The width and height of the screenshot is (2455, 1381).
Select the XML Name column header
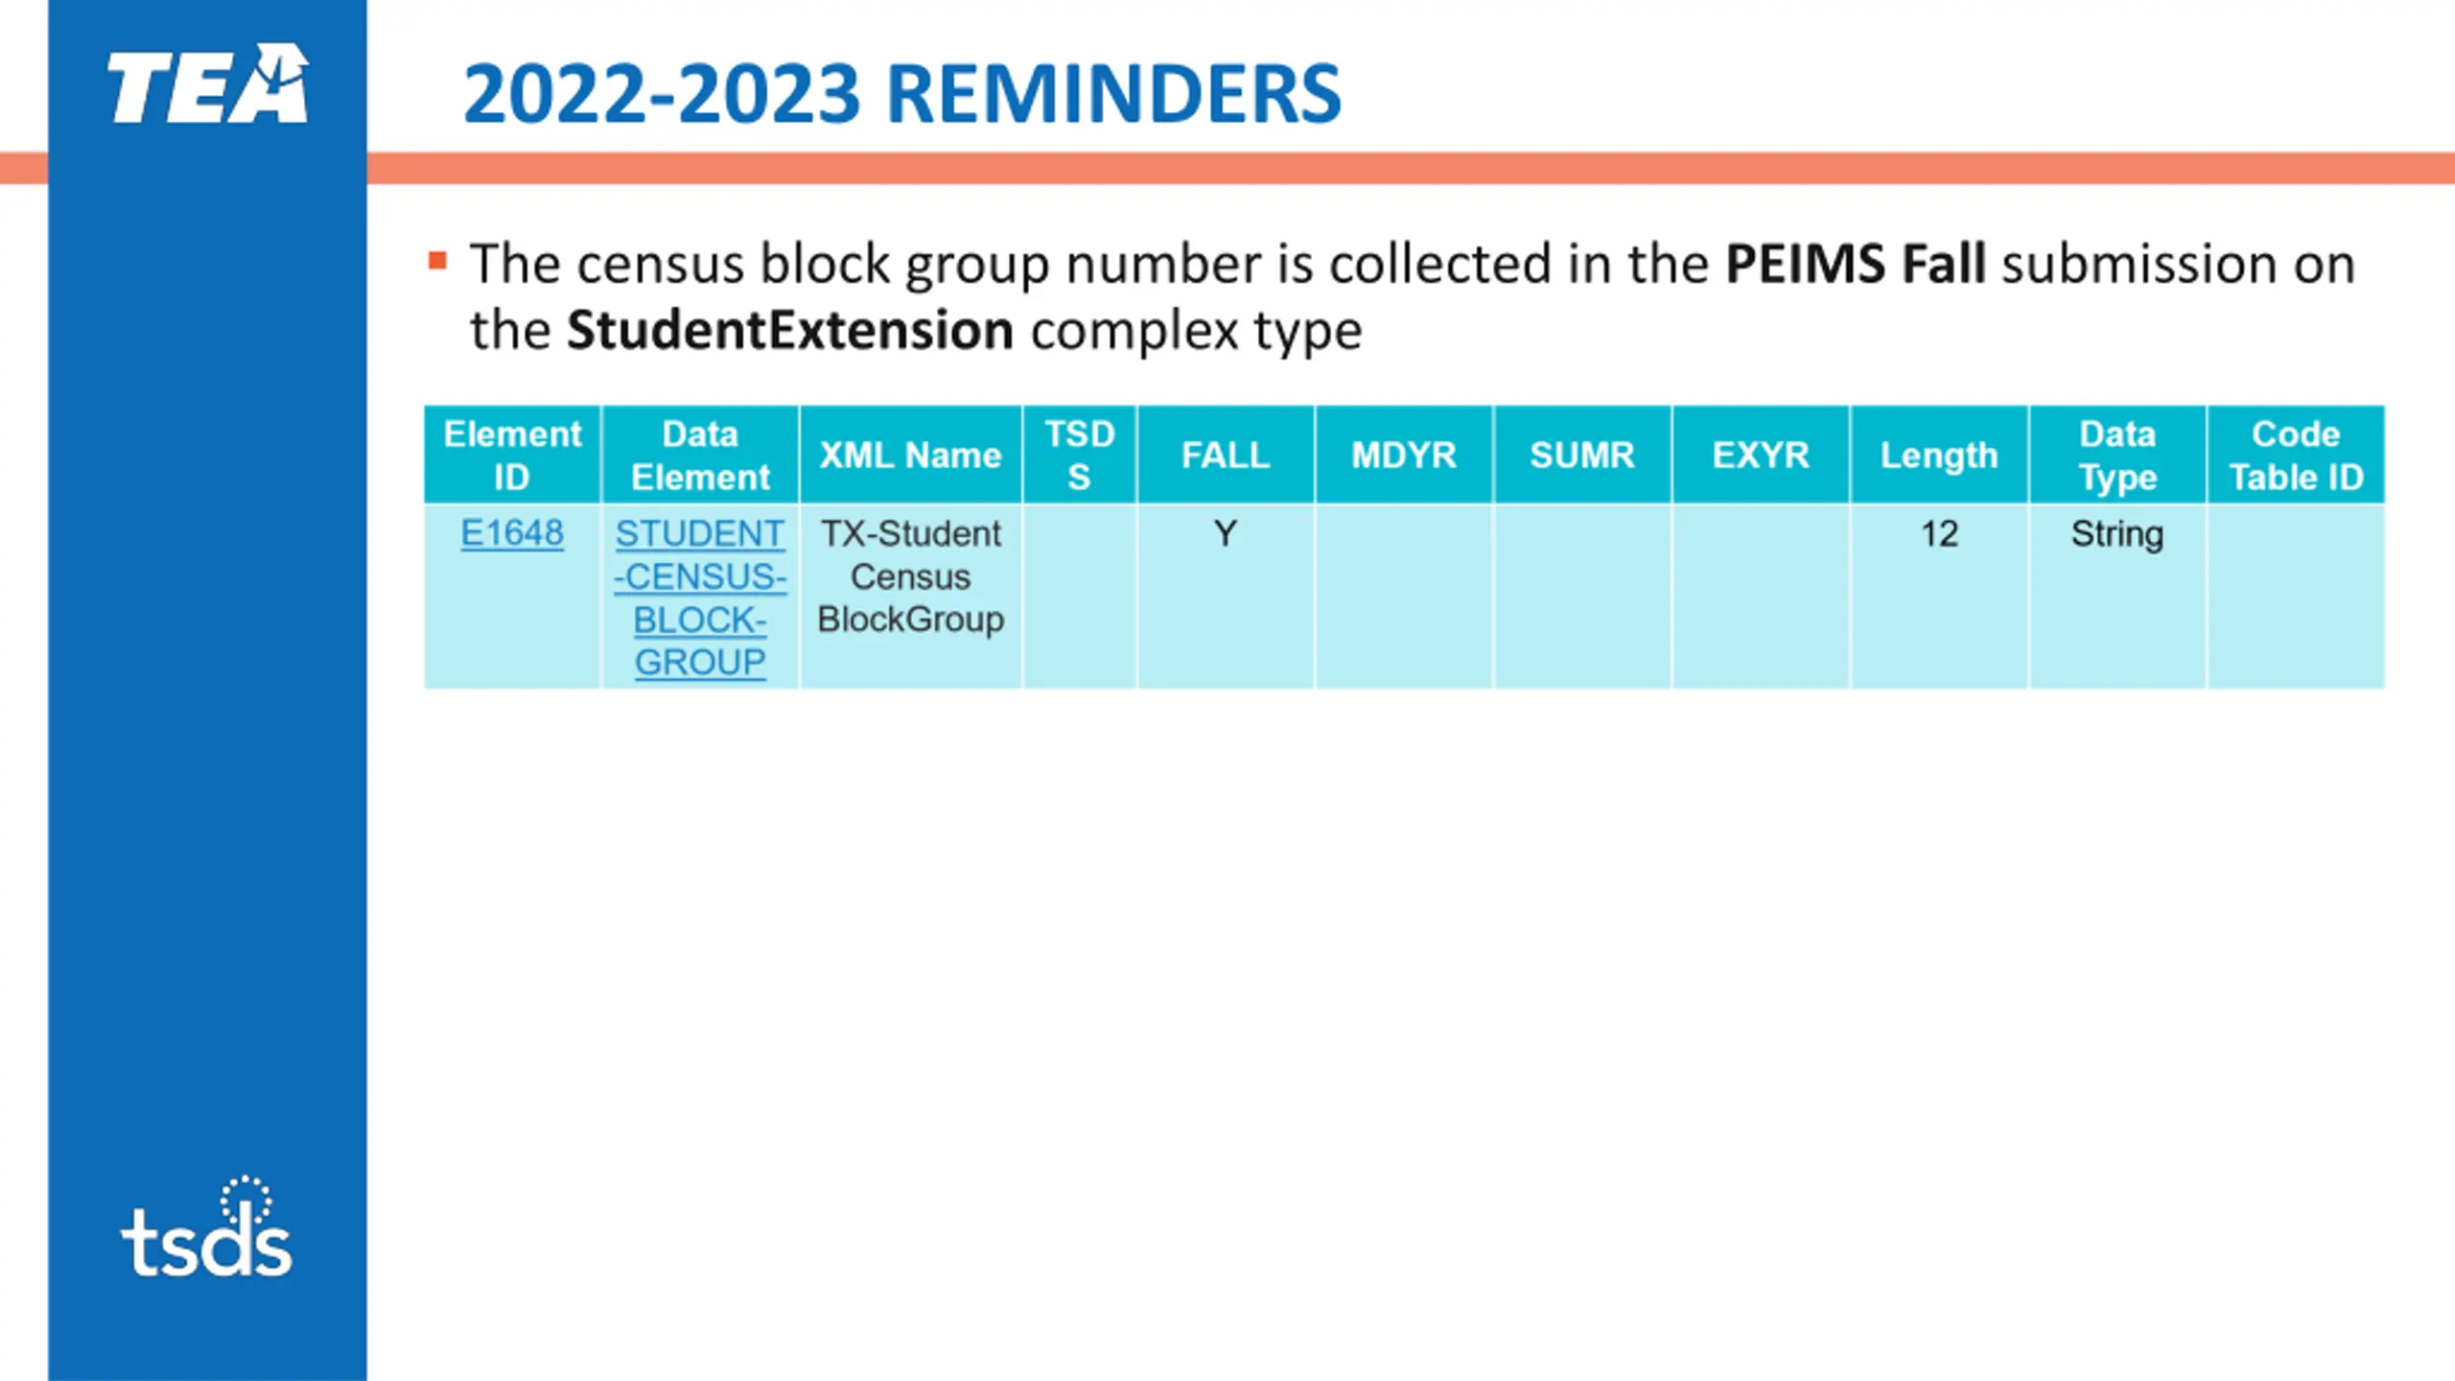pos(910,455)
